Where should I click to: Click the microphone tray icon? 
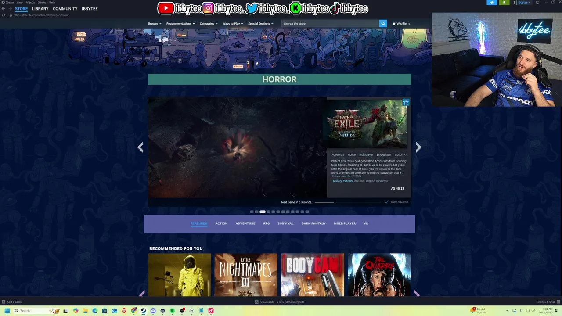521,311
